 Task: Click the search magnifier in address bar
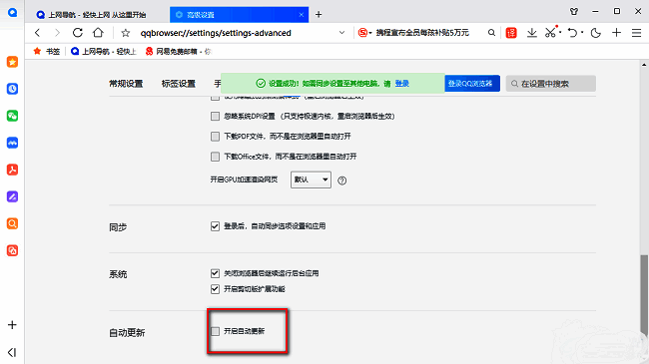coord(491,33)
